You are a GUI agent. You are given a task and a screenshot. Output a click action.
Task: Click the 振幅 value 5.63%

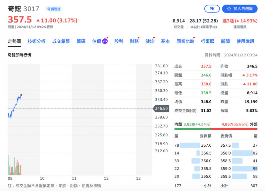point(252,111)
